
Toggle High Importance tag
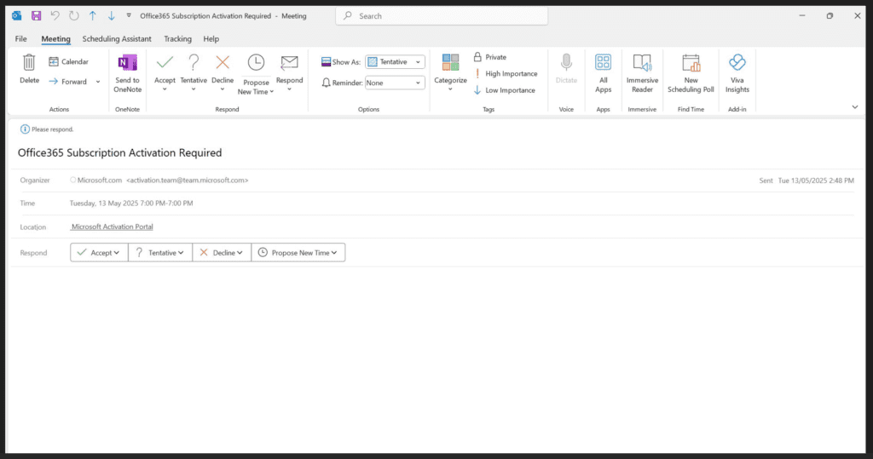click(506, 73)
